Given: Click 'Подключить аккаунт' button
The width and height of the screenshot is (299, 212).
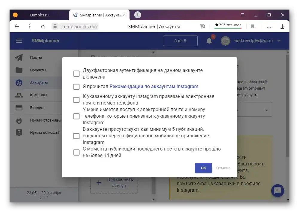Looking at the screenshot, I should [x=114, y=182].
